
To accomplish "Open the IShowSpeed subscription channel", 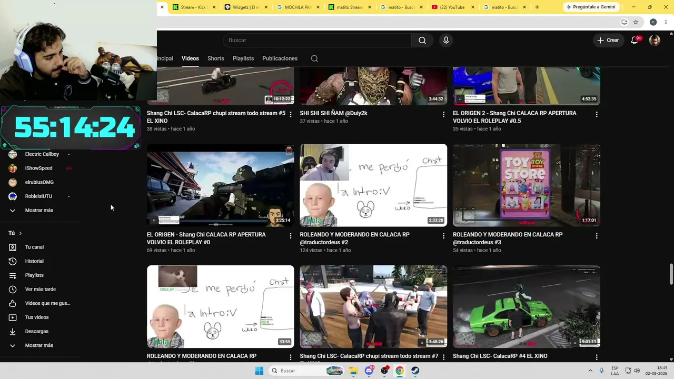I will coord(40,168).
